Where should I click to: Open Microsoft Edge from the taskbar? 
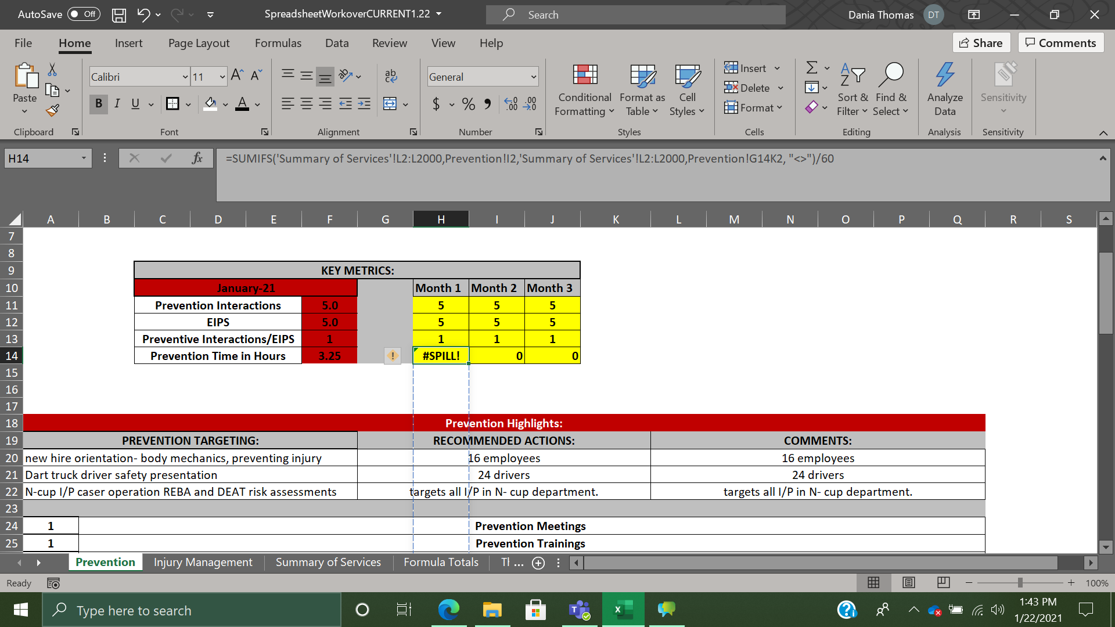coord(448,610)
